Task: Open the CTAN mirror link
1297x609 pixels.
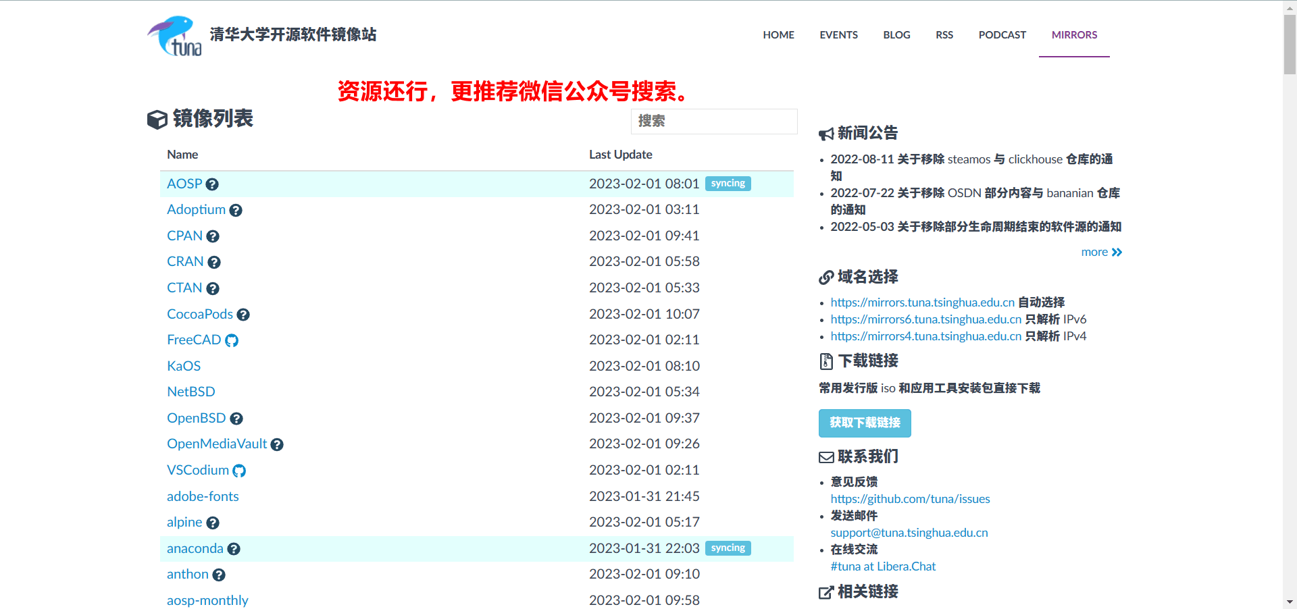Action: tap(184, 288)
